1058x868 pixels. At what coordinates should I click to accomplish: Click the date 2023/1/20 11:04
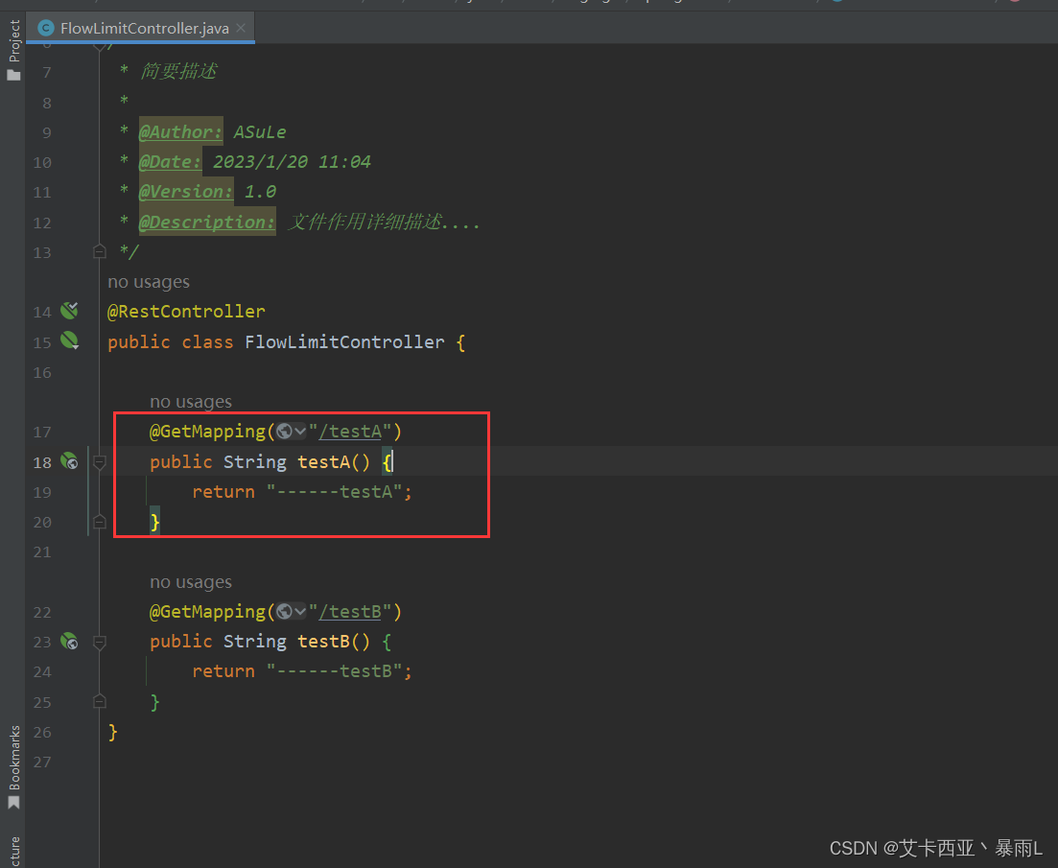(x=293, y=162)
